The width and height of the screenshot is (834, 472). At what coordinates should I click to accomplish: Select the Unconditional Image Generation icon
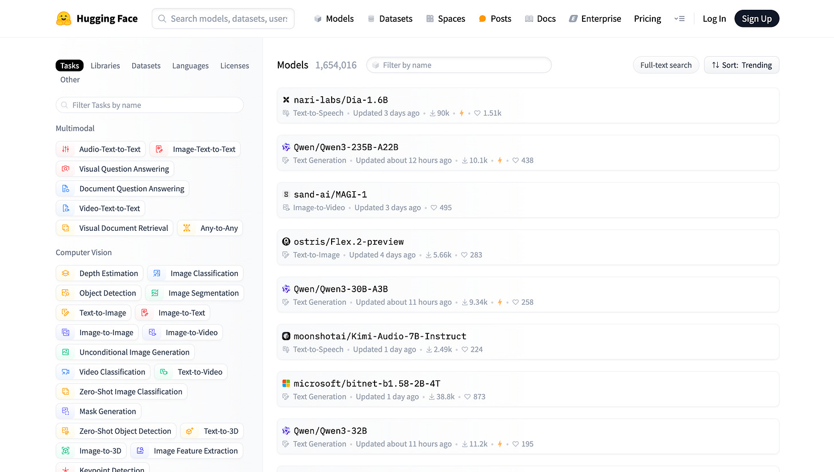pos(65,352)
